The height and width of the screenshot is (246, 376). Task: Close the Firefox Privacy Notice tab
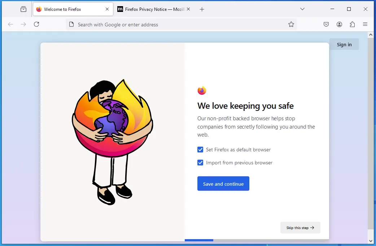coord(188,9)
